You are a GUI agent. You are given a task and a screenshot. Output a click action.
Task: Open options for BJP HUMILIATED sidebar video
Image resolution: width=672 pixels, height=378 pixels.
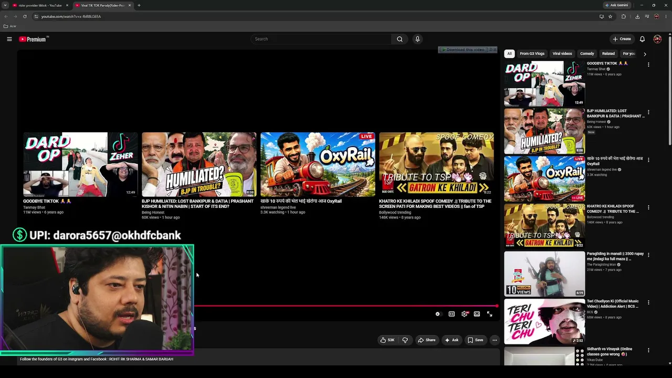(648, 112)
